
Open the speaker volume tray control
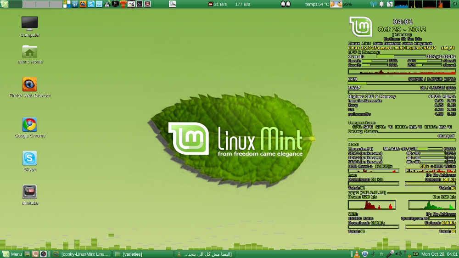(x=398, y=254)
